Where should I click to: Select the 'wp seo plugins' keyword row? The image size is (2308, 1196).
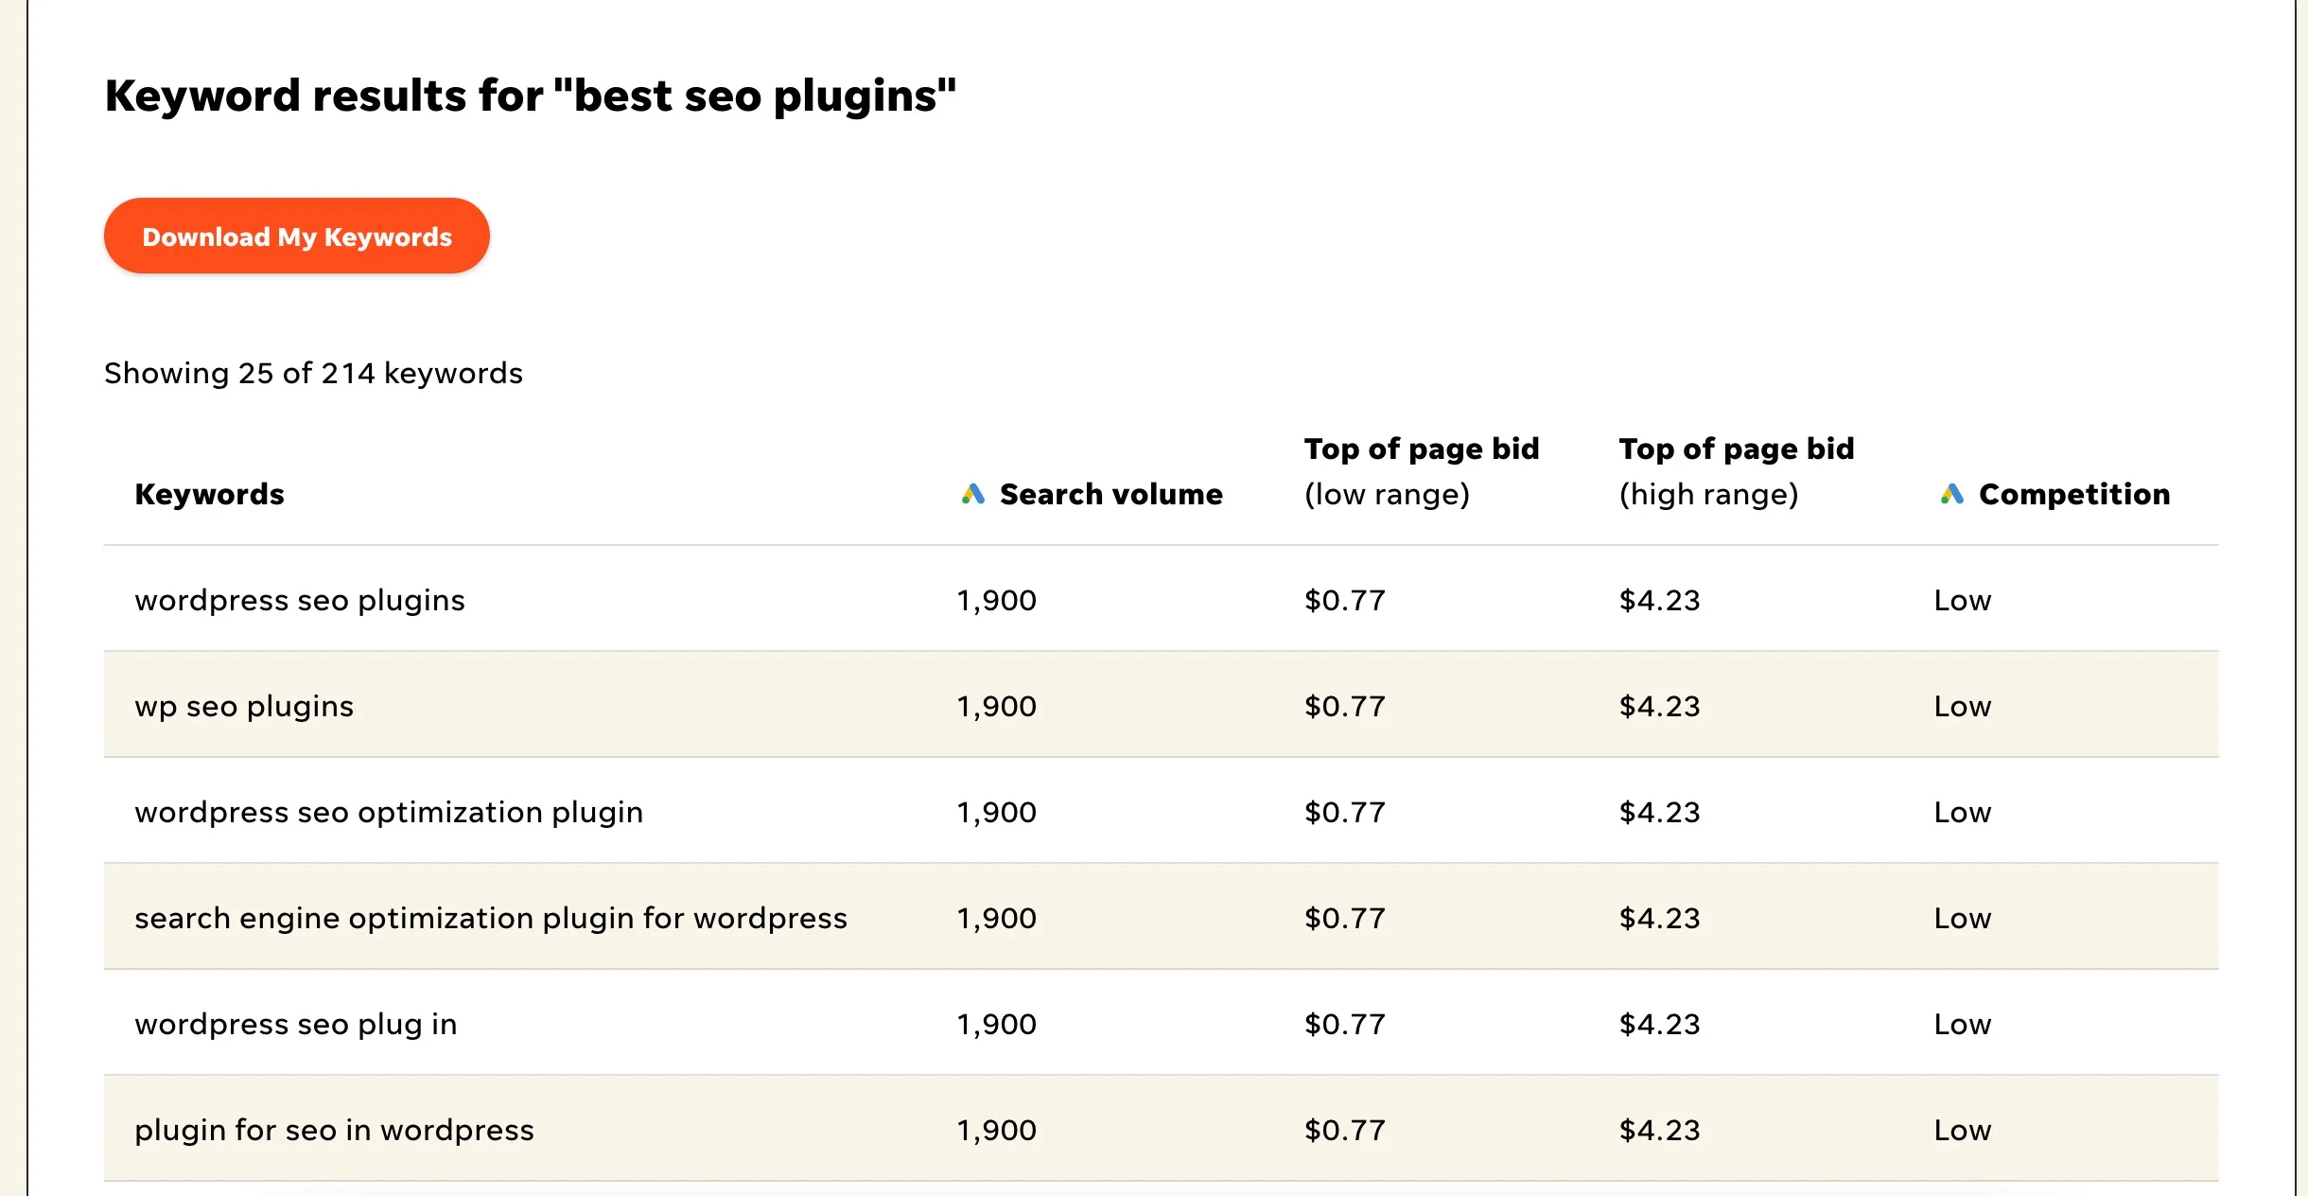(244, 706)
